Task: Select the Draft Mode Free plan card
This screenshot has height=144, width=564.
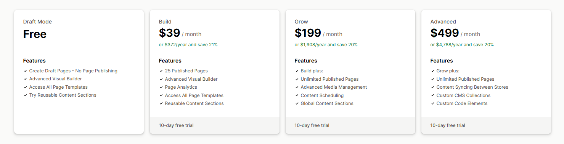Action: pos(79,72)
